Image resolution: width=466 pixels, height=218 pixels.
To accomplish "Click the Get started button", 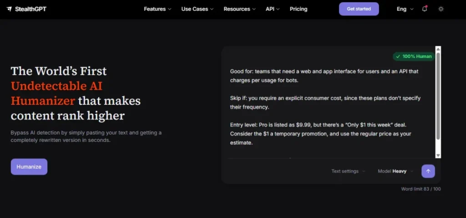I will click(x=359, y=9).
